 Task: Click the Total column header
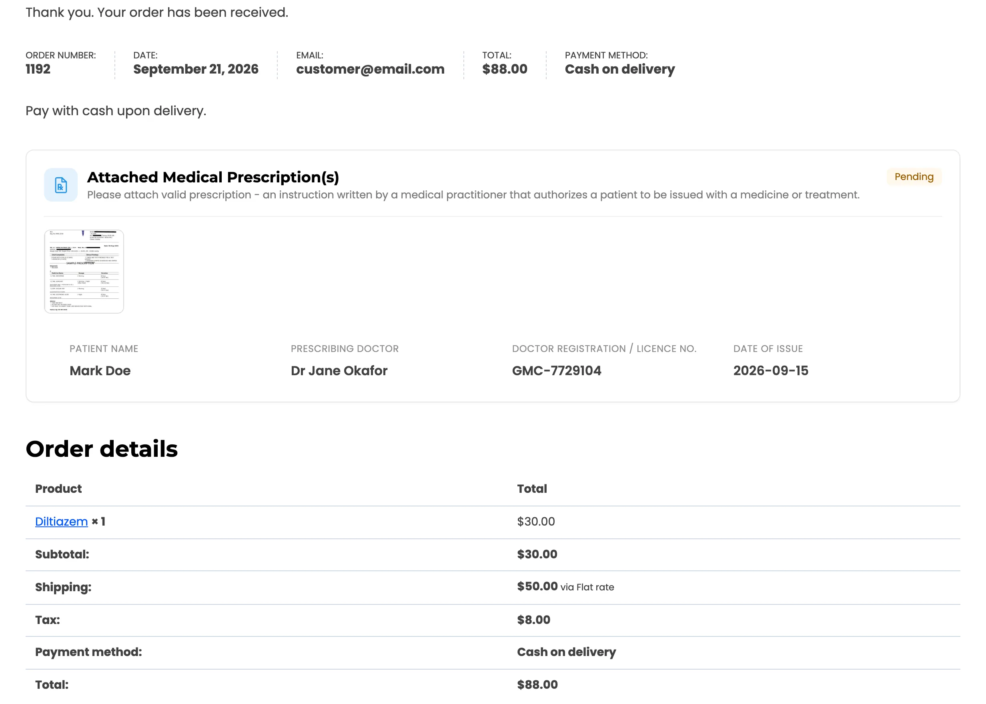pos(532,489)
